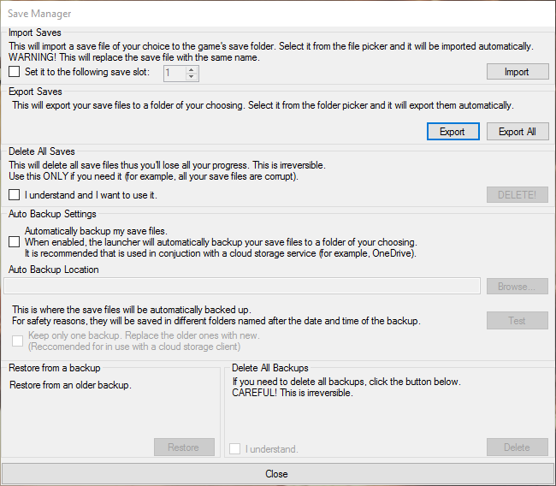The image size is (556, 486).
Task: Check 'I understand and I want to use it'
Action: pos(15,195)
